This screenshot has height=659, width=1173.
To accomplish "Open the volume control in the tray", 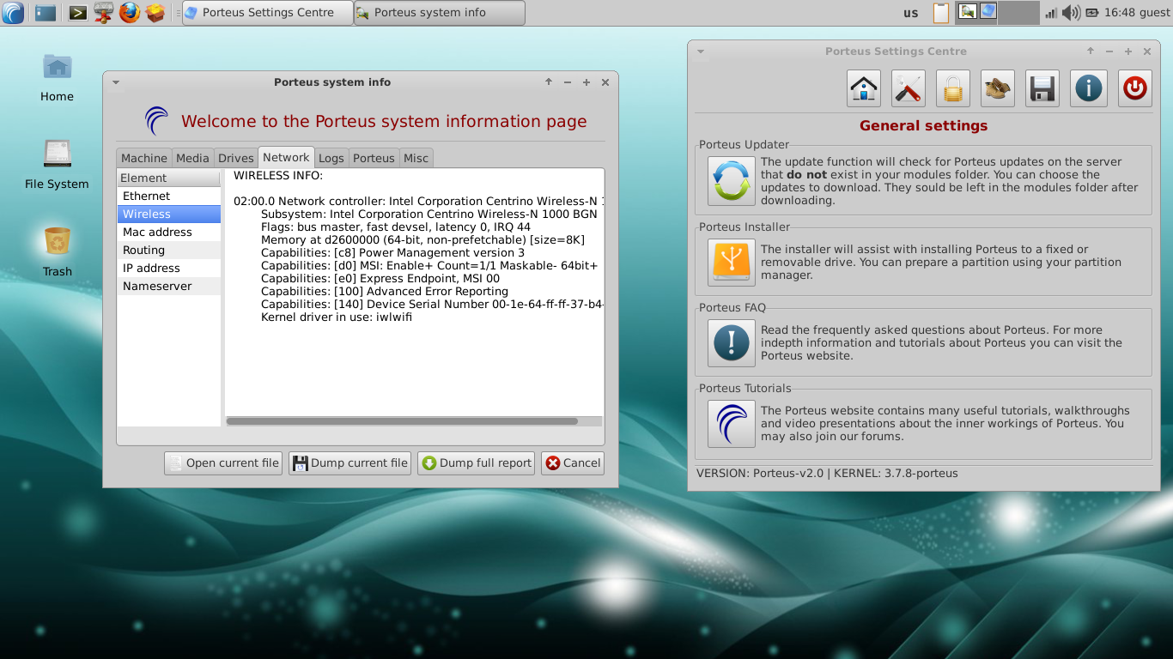I will (1071, 13).
